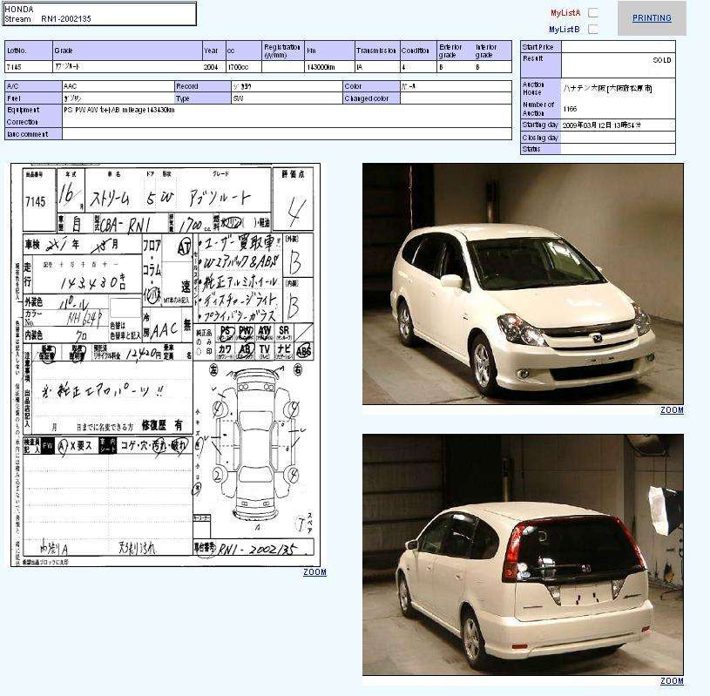
Task: Open ZOOM link under rear car photo
Action: [672, 680]
